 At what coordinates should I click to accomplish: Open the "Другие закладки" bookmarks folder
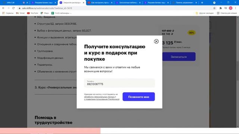pos(205,13)
